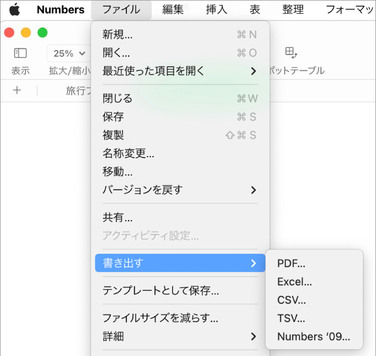
Task: Choose テンプレートとして保存... menu item
Action: tap(180, 291)
